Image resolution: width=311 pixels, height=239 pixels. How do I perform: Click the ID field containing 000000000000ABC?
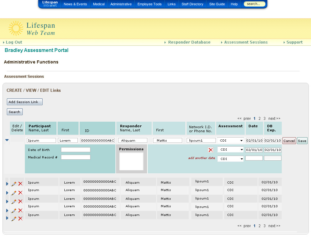[98, 140]
